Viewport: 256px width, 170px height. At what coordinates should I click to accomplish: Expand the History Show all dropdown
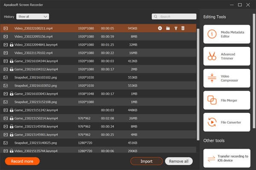(33, 17)
